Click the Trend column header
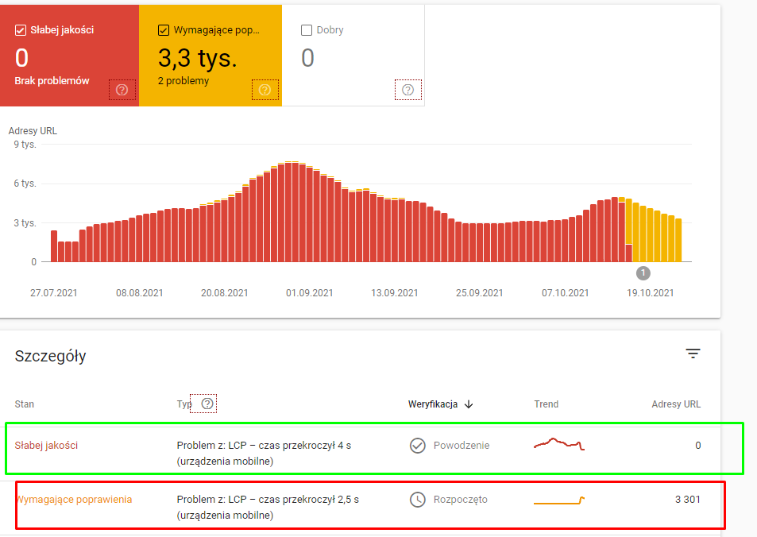This screenshot has height=537, width=757. click(546, 404)
